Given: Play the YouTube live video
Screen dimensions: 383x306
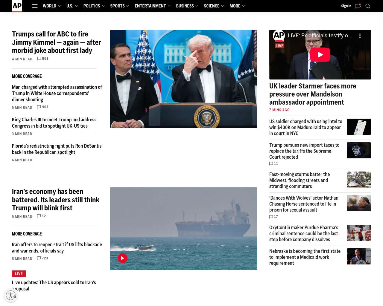Looking at the screenshot, I should point(320,55).
